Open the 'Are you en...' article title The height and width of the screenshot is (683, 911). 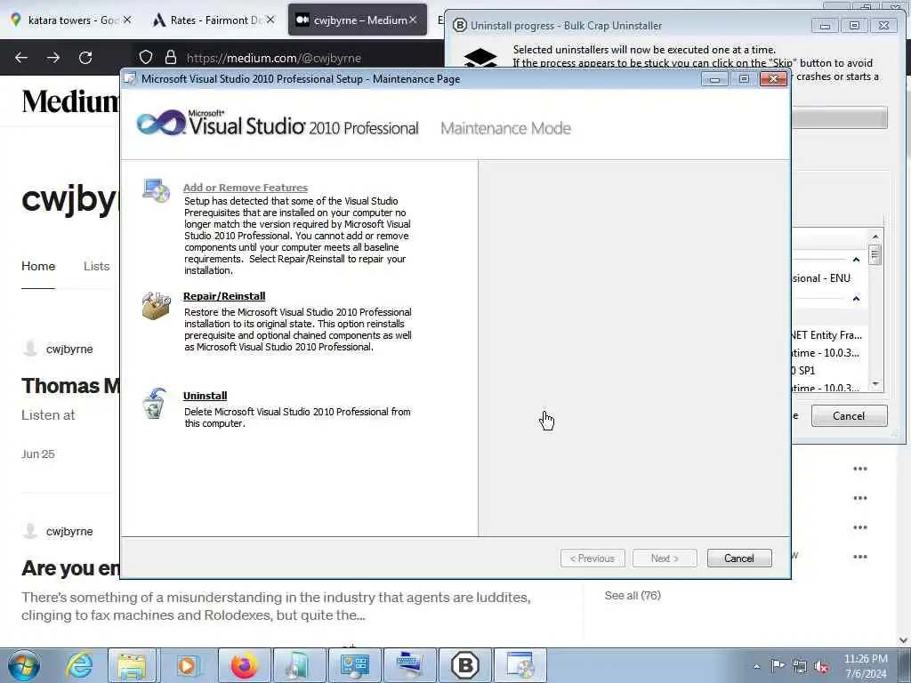[70, 568]
